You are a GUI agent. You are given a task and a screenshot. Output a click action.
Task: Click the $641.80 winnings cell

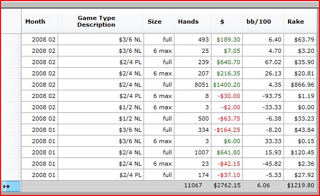pyautogui.click(x=227, y=152)
